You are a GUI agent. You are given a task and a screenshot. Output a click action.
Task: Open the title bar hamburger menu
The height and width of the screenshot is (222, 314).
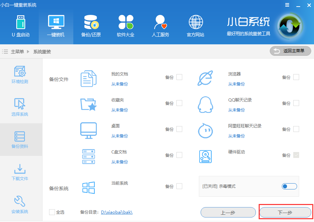[287, 5]
